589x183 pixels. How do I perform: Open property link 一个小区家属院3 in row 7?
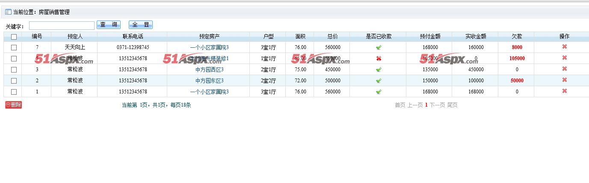pos(209,47)
